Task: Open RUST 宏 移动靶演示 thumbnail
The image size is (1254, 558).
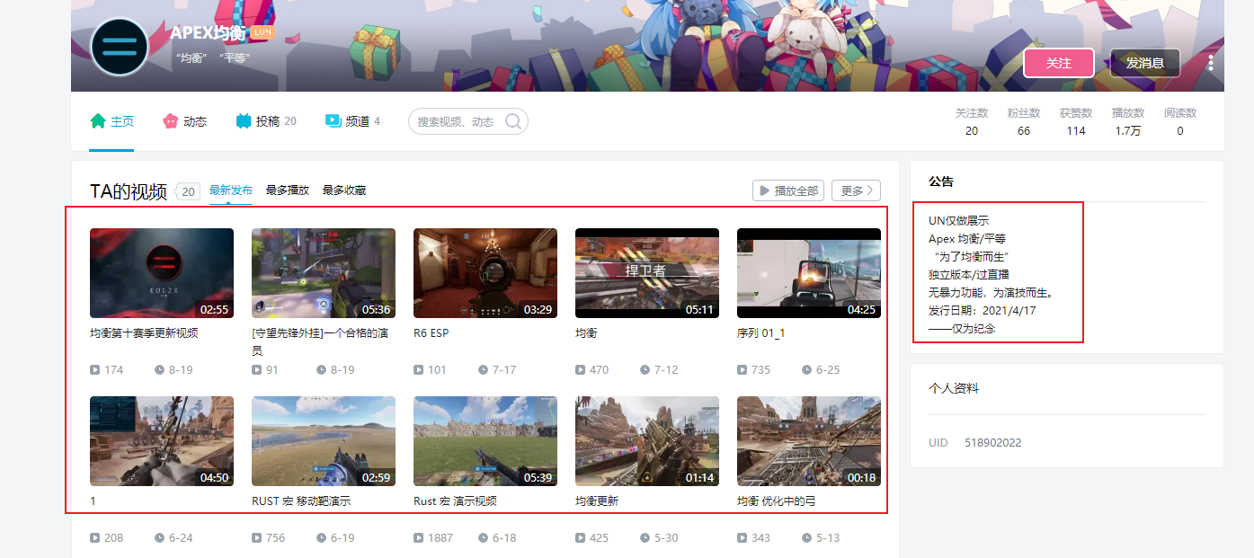Action: click(324, 441)
